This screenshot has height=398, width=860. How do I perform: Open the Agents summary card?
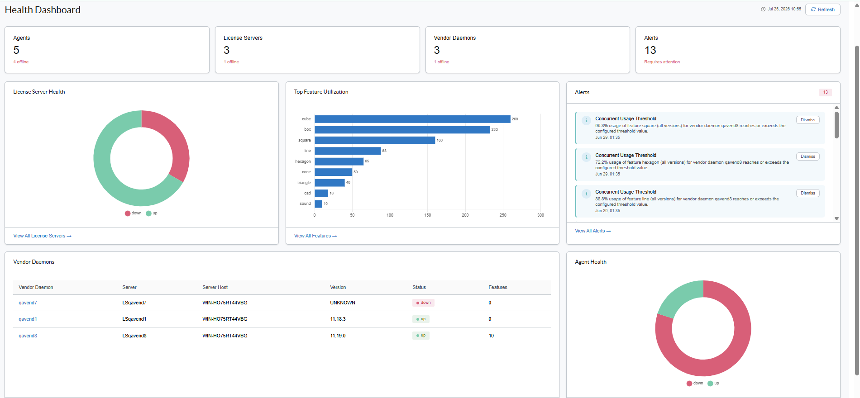[107, 50]
